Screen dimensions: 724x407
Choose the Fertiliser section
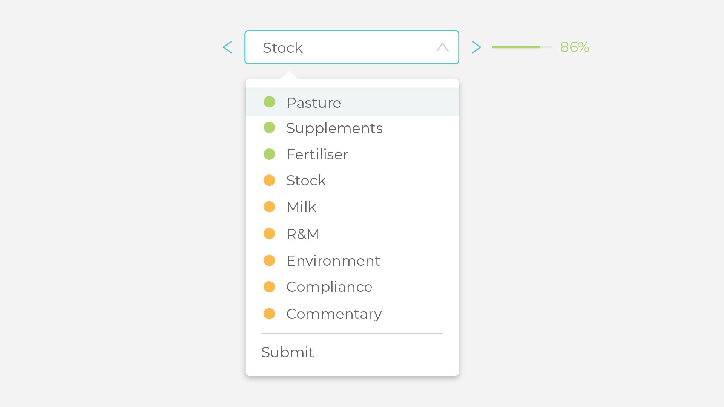[317, 155]
